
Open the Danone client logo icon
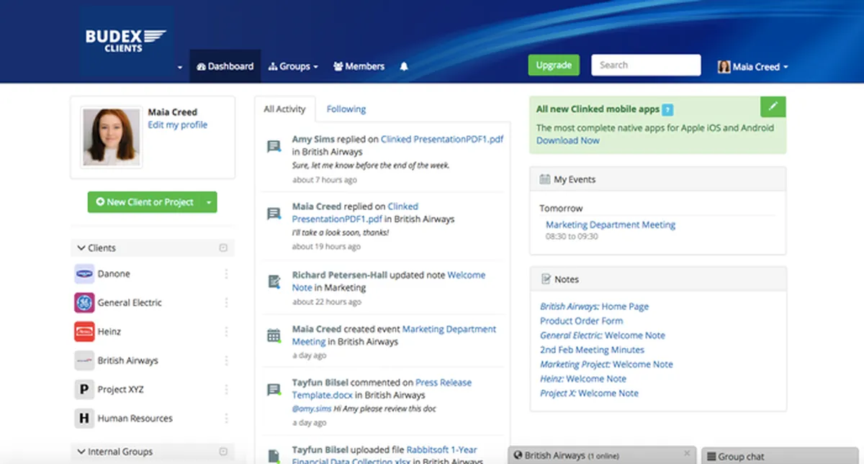coord(84,274)
